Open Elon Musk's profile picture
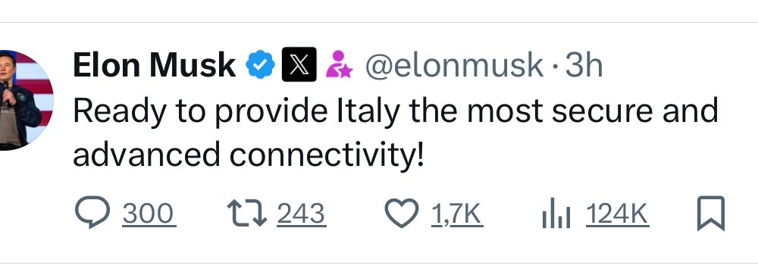This screenshot has height=275, width=758. (x=26, y=100)
